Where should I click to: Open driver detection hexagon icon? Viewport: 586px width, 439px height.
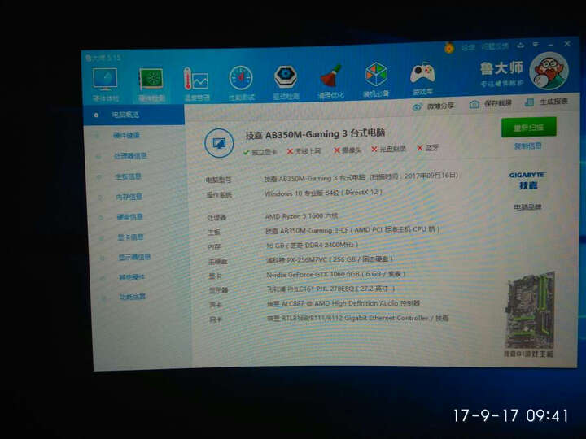click(x=286, y=76)
